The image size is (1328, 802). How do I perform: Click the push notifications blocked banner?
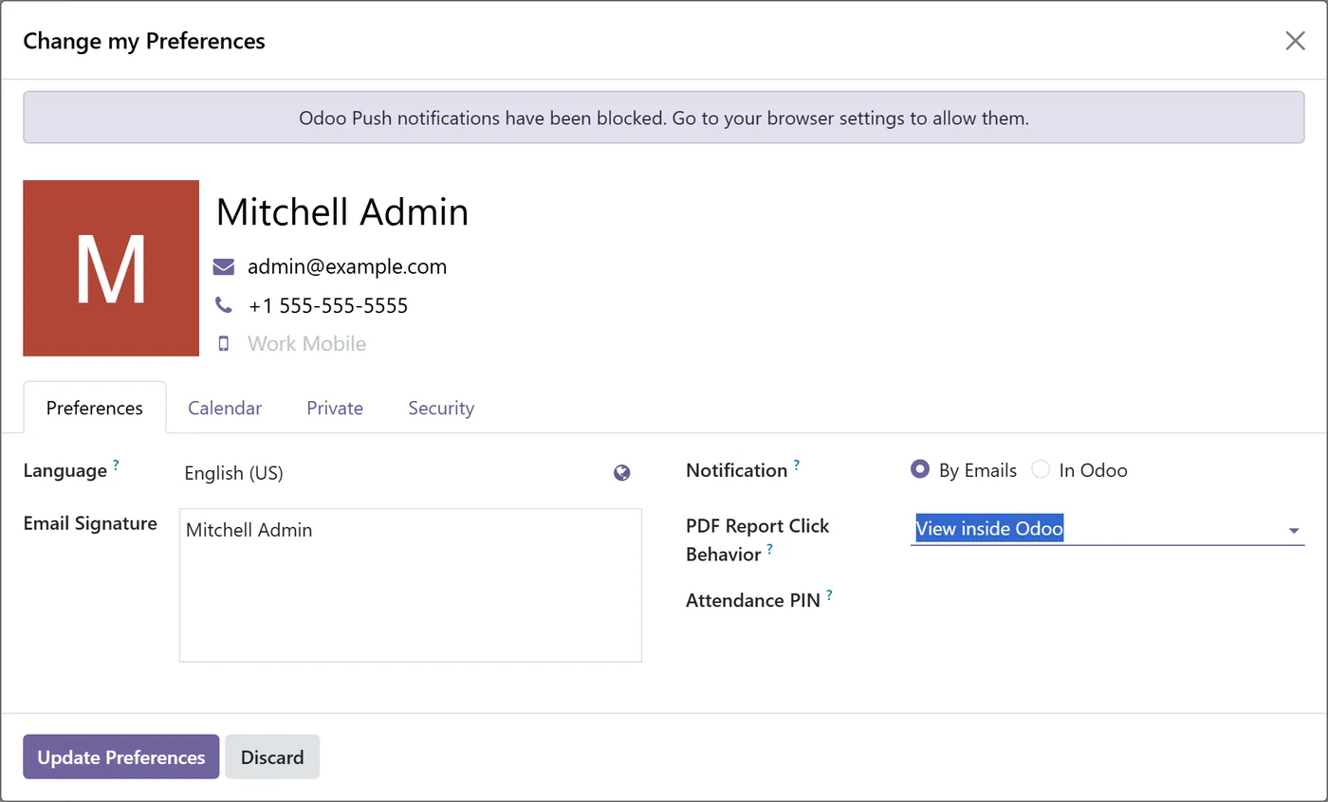(664, 118)
